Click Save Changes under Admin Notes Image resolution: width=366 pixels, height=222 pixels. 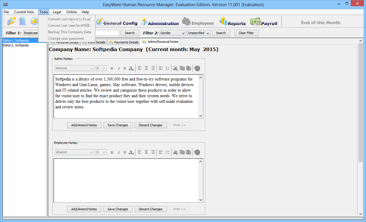click(118, 125)
